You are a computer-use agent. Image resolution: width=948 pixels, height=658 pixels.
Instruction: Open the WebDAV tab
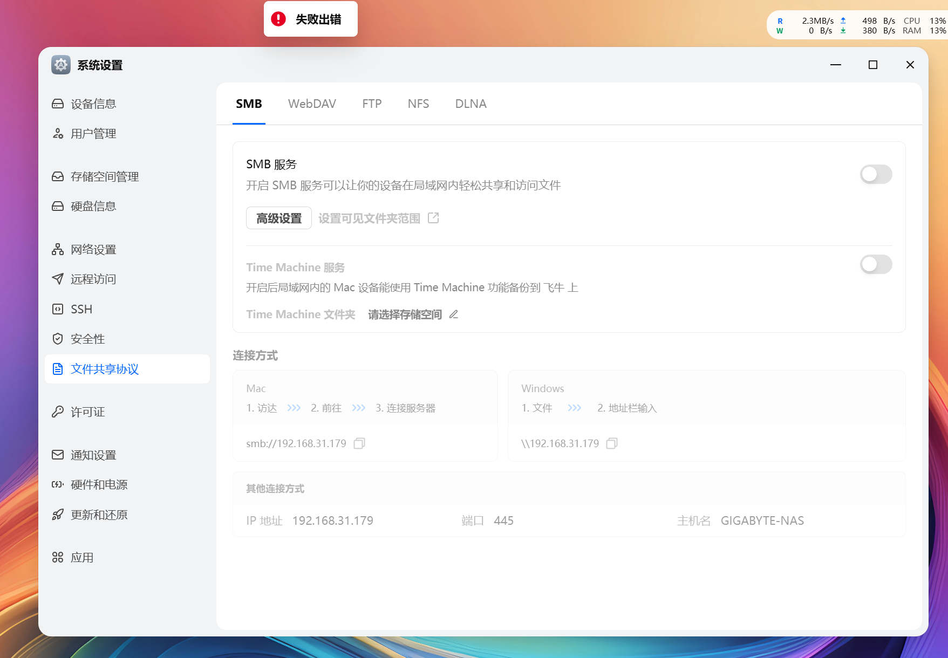coord(312,104)
